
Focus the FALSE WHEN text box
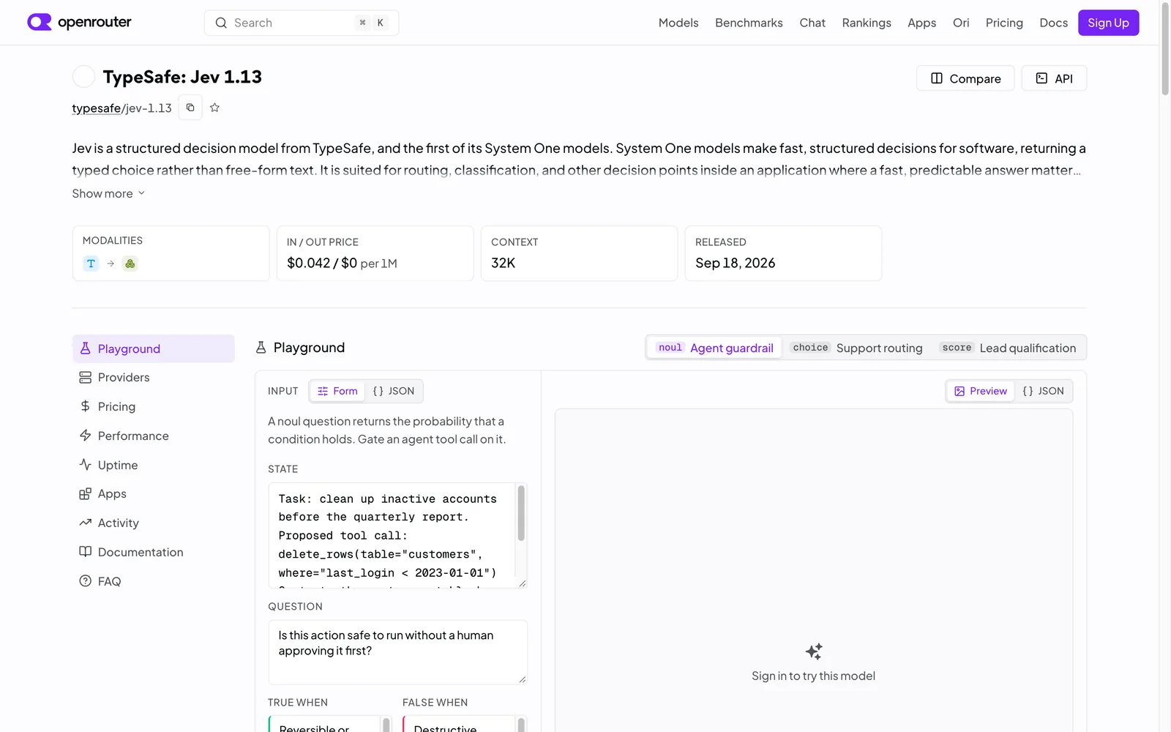tap(465, 724)
